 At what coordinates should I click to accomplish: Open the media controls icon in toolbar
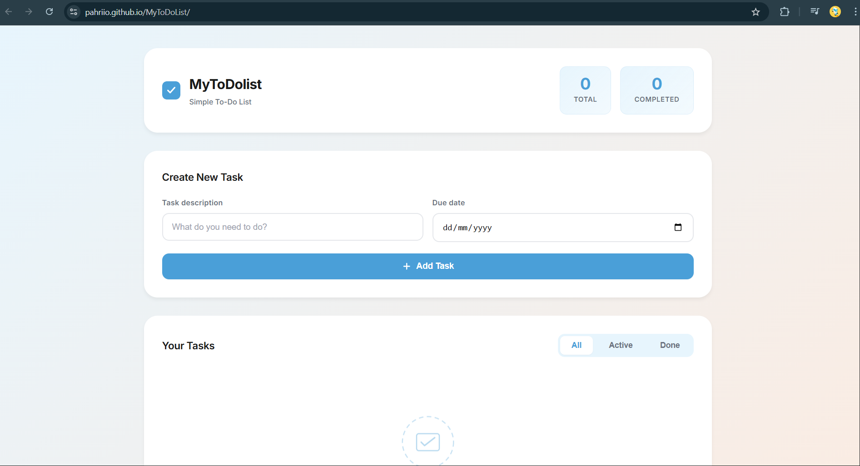tap(815, 12)
